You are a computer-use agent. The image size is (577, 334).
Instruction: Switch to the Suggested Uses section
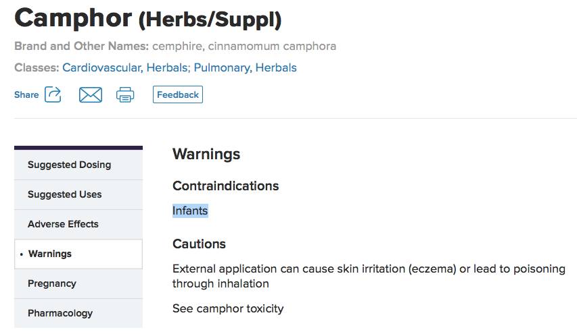pos(64,194)
